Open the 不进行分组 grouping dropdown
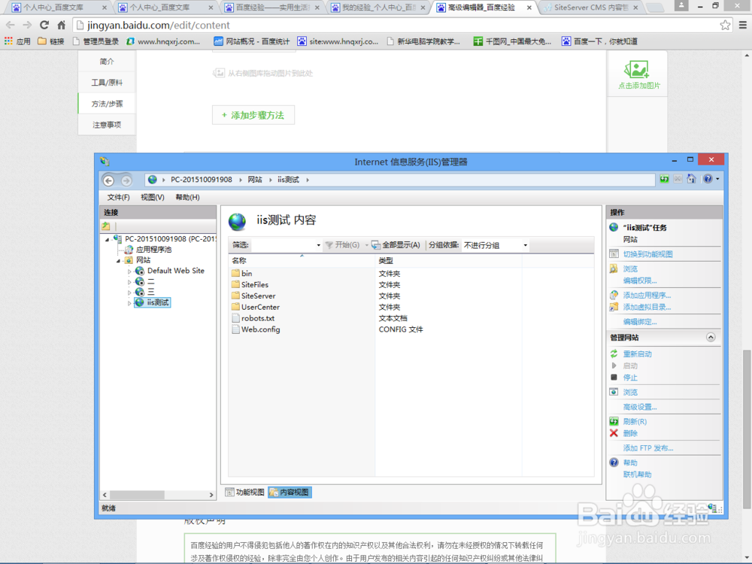 coord(525,245)
